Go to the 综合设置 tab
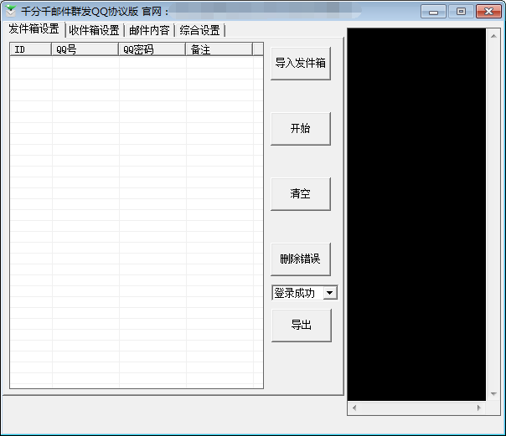Viewport: 506px width, 436px height. 199,31
